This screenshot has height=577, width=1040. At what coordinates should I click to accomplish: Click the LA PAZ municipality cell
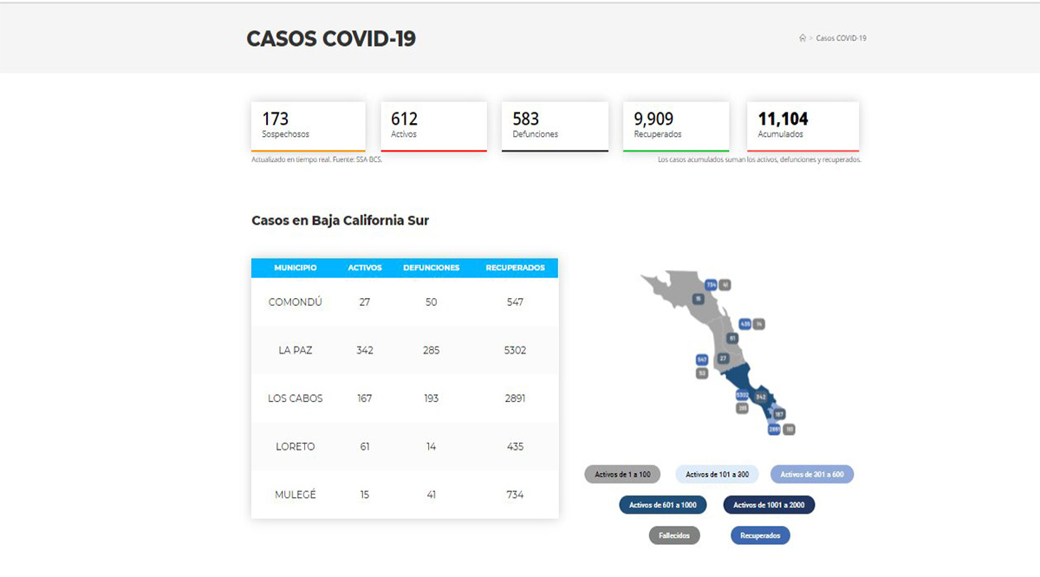coord(296,350)
